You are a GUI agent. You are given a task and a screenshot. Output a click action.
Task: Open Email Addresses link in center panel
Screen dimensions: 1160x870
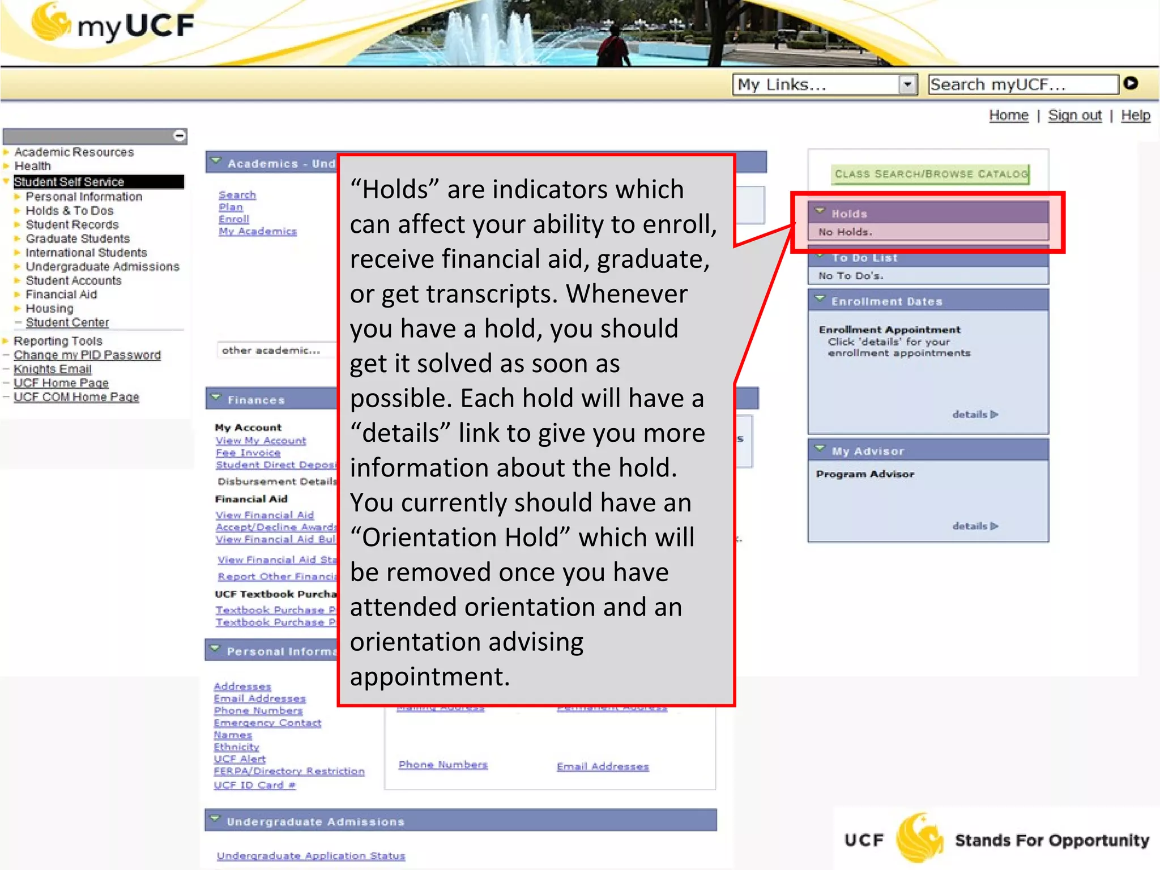click(x=603, y=767)
